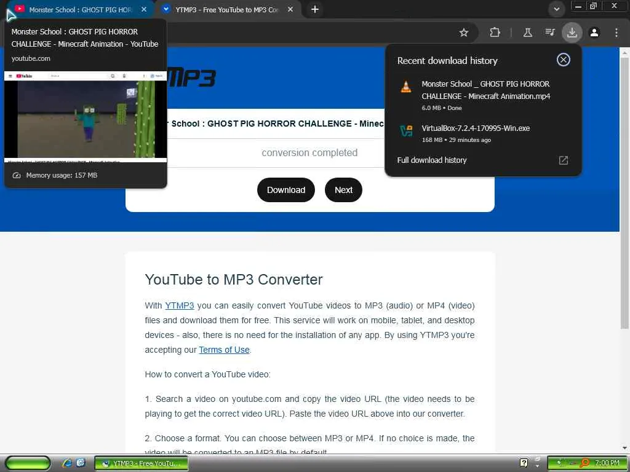Open the tab search dropdown arrow

pyautogui.click(x=556, y=9)
